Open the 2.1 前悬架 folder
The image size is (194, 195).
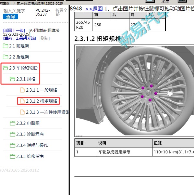tap(19, 46)
